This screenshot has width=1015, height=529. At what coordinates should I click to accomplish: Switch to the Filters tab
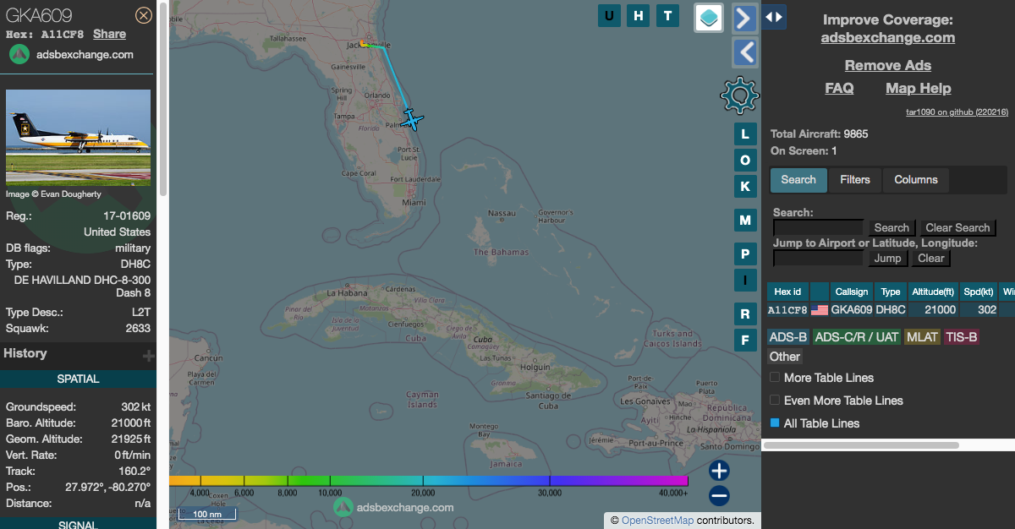(x=855, y=179)
